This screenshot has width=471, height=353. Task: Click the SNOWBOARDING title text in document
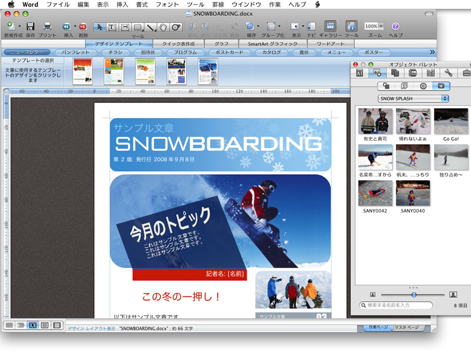pyautogui.click(x=218, y=144)
